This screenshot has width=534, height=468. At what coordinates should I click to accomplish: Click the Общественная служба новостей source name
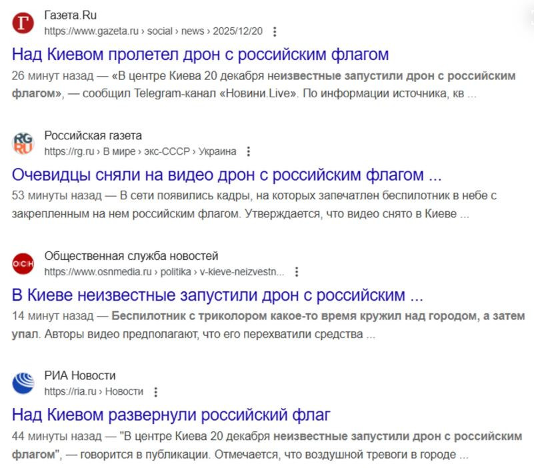(x=131, y=256)
